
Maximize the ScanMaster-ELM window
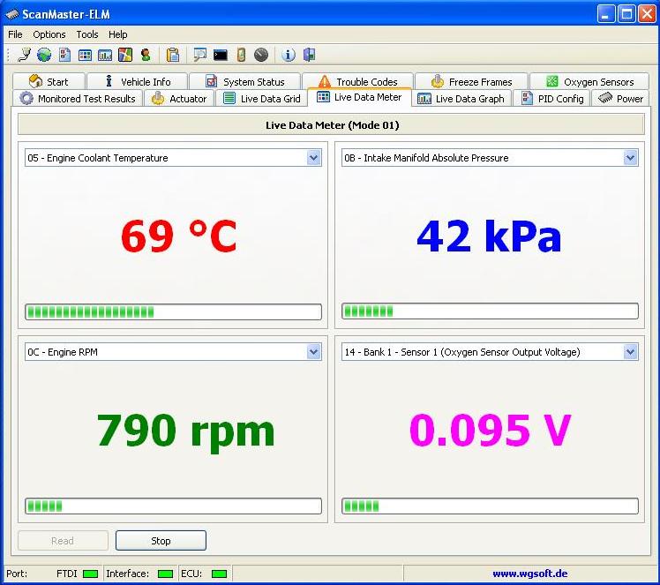[626, 14]
